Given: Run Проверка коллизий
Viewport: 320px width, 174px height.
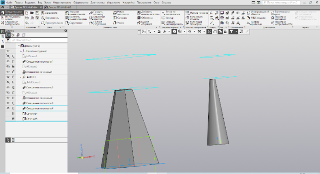Looking at the screenshot, I should tap(279, 18).
